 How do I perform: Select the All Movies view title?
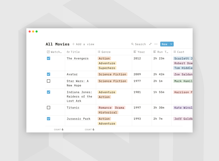click(58, 44)
